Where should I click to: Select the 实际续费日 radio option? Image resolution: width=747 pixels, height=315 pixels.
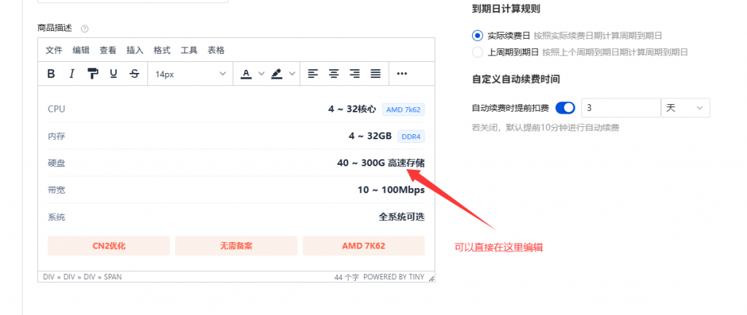(x=478, y=35)
